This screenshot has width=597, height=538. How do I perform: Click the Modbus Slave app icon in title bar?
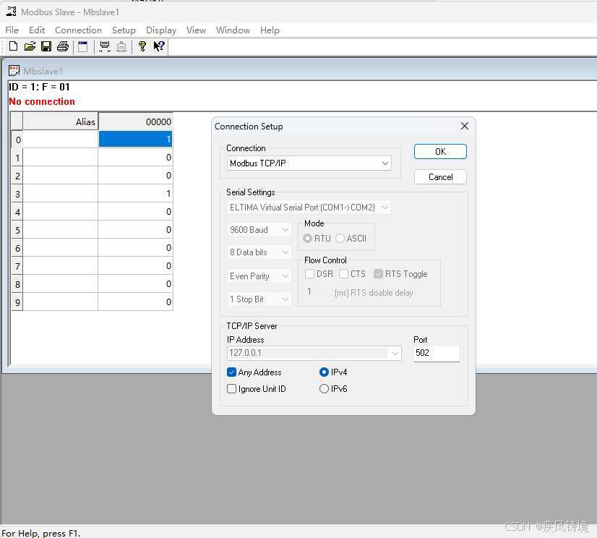point(11,12)
